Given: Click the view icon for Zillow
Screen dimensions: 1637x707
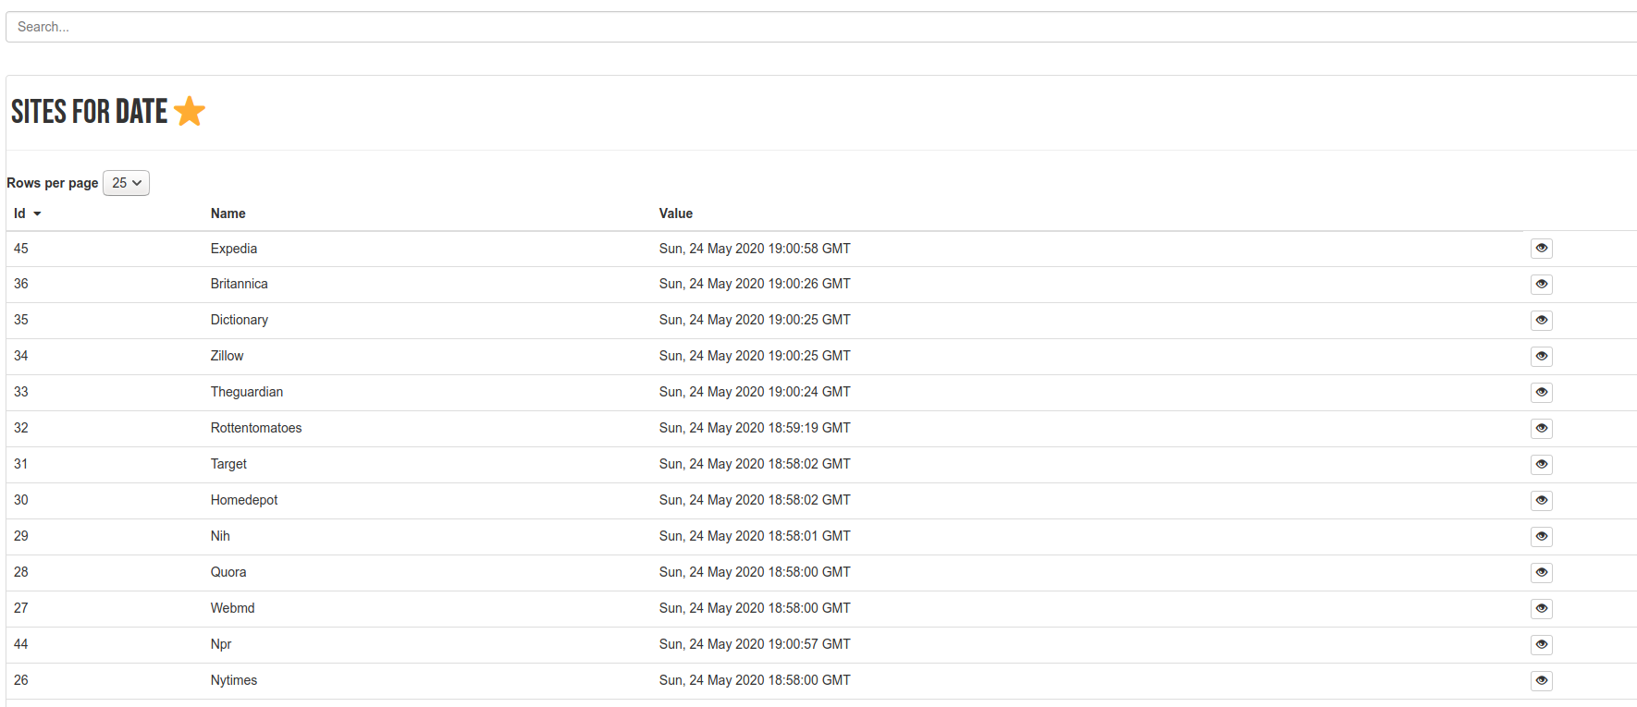Looking at the screenshot, I should point(1541,357).
